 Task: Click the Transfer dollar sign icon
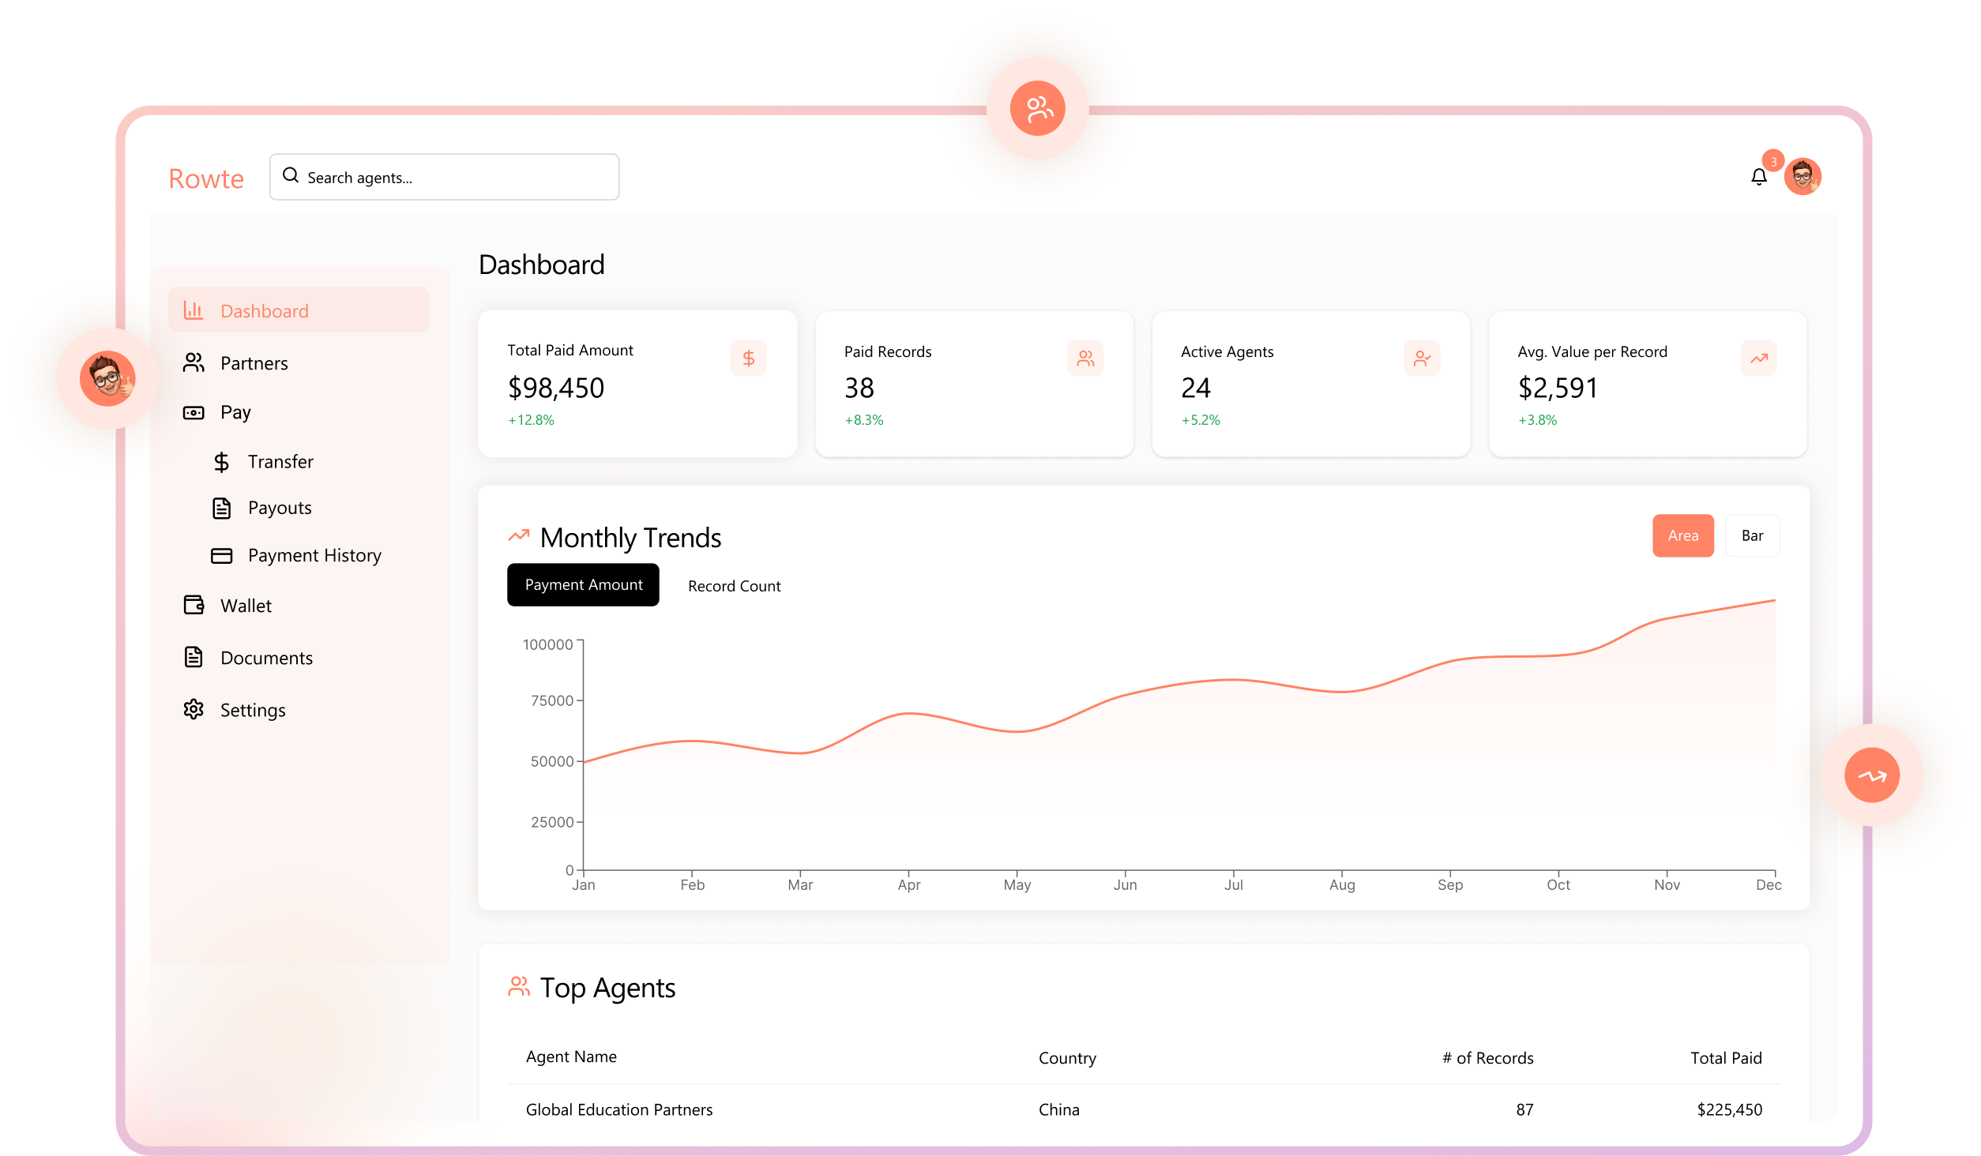pos(221,462)
